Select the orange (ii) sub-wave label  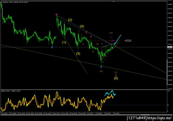pyautogui.click(x=97, y=44)
